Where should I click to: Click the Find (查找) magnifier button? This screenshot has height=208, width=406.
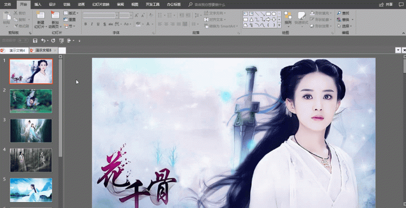click(343, 13)
